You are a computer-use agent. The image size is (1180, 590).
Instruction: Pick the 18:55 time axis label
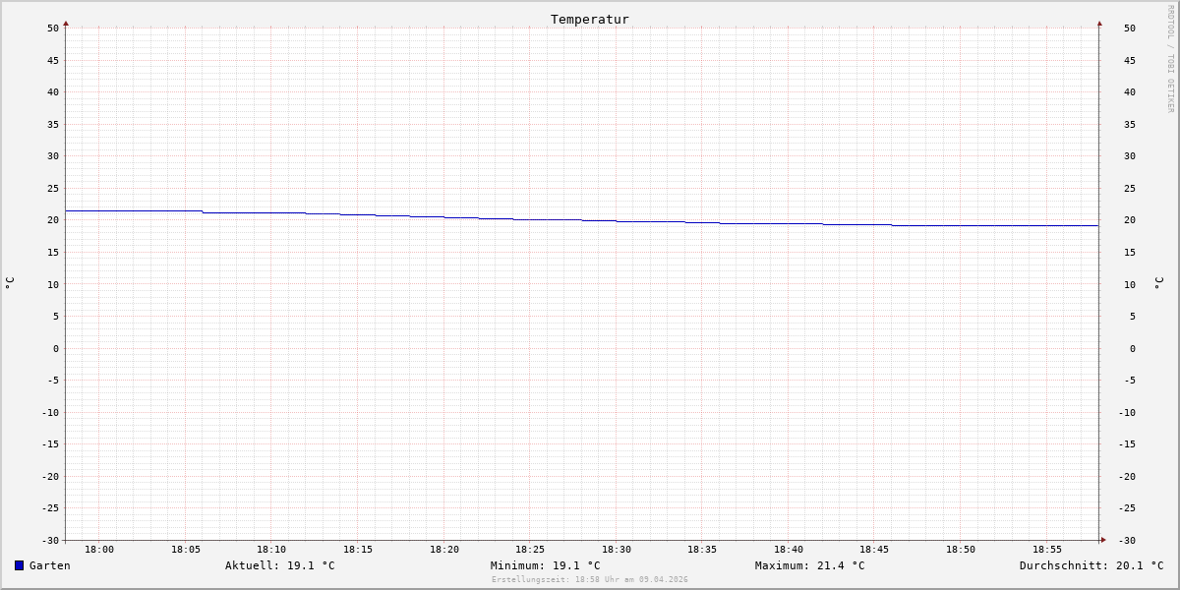coord(1047,549)
